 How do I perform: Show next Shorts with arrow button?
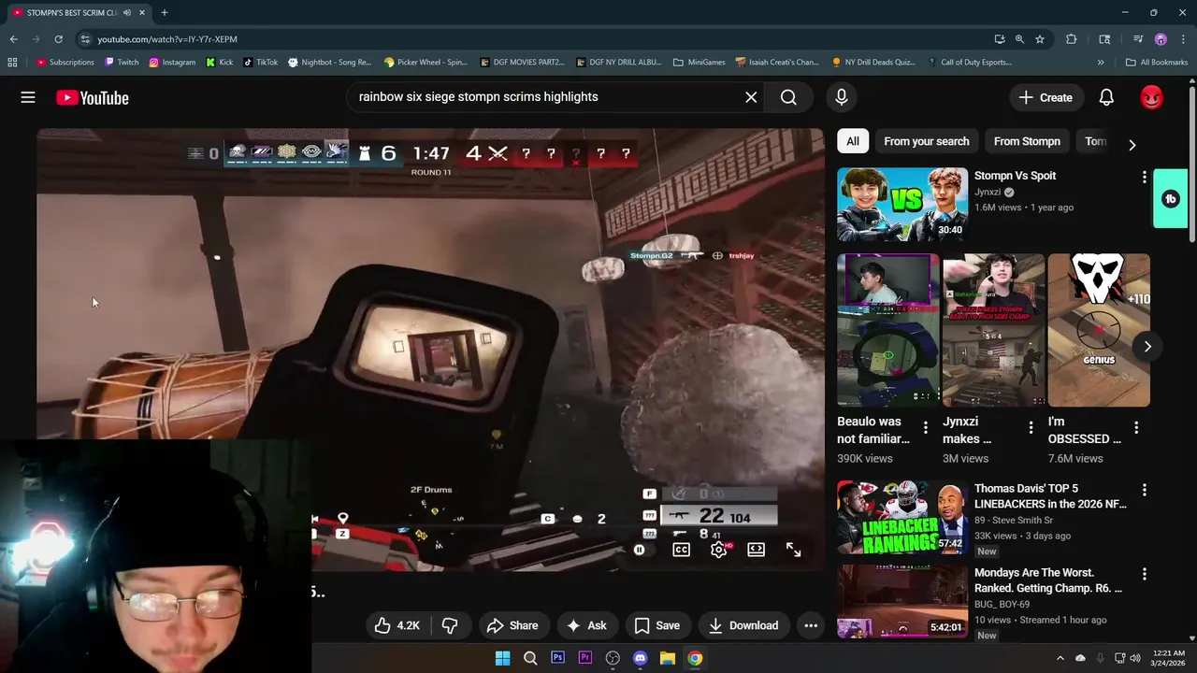point(1147,346)
